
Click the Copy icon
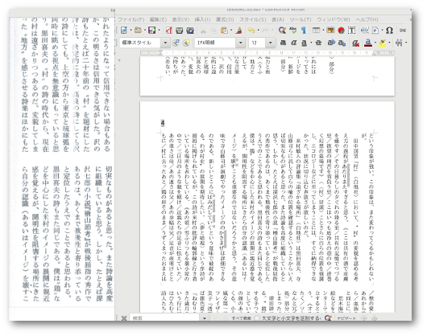point(213,31)
